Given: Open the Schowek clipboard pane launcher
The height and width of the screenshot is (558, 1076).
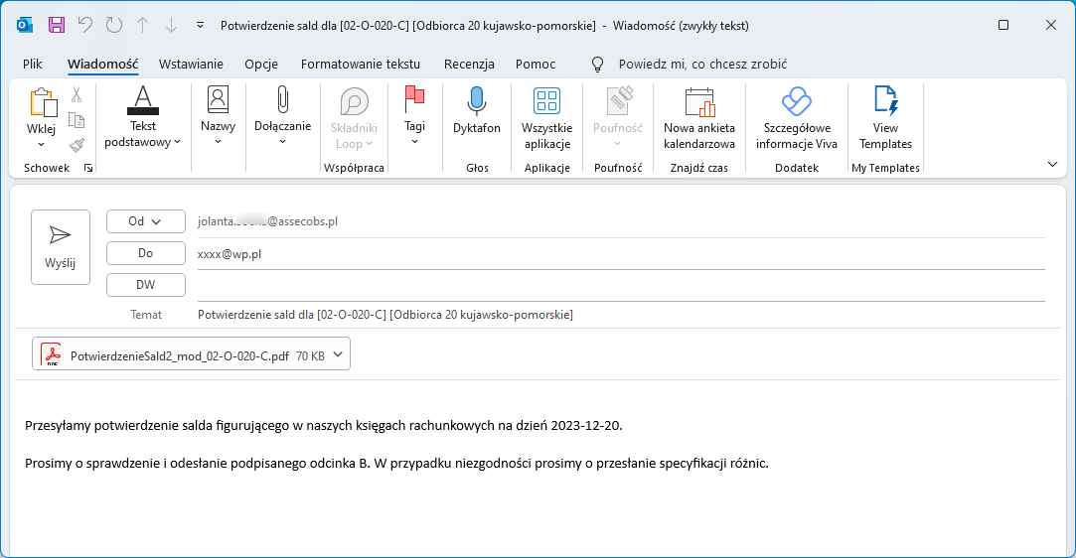Looking at the screenshot, I should 87,168.
